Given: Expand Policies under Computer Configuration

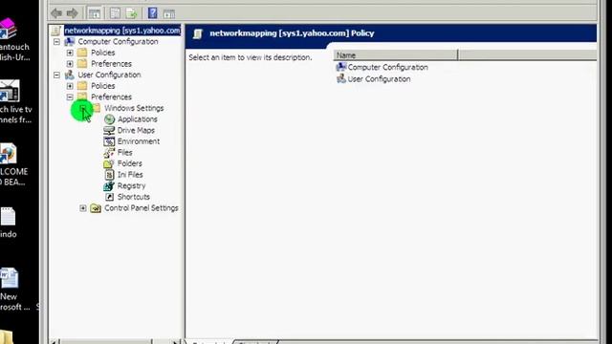Looking at the screenshot, I should pos(70,53).
